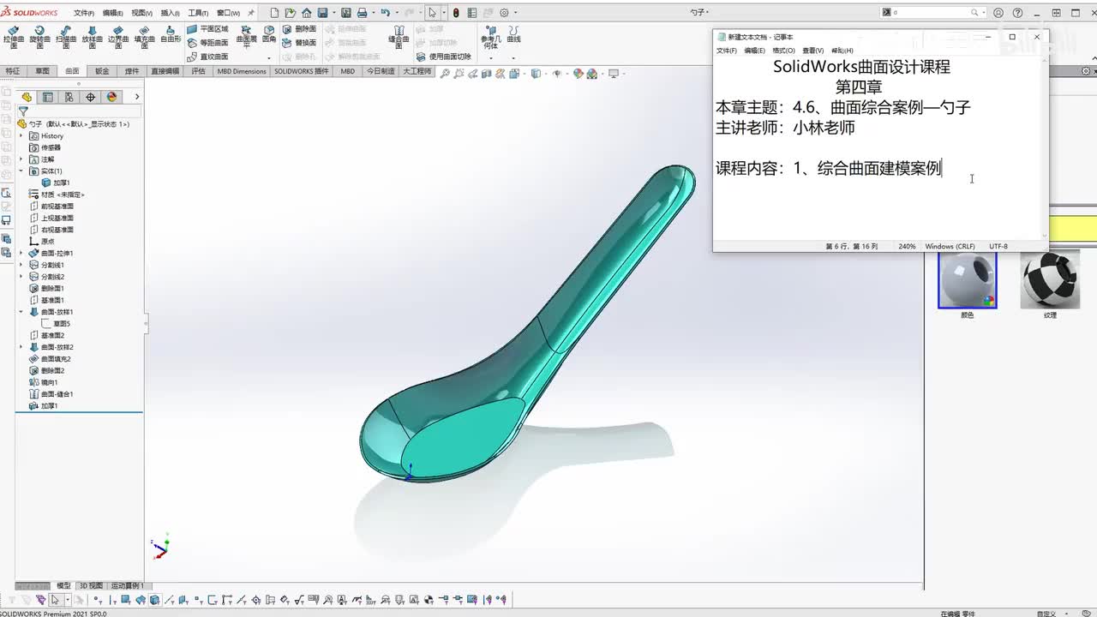
Task: Switch to the 草图 sketch tab
Action: (42, 71)
